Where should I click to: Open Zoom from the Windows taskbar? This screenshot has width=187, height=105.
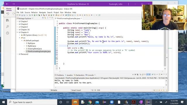click(112, 102)
